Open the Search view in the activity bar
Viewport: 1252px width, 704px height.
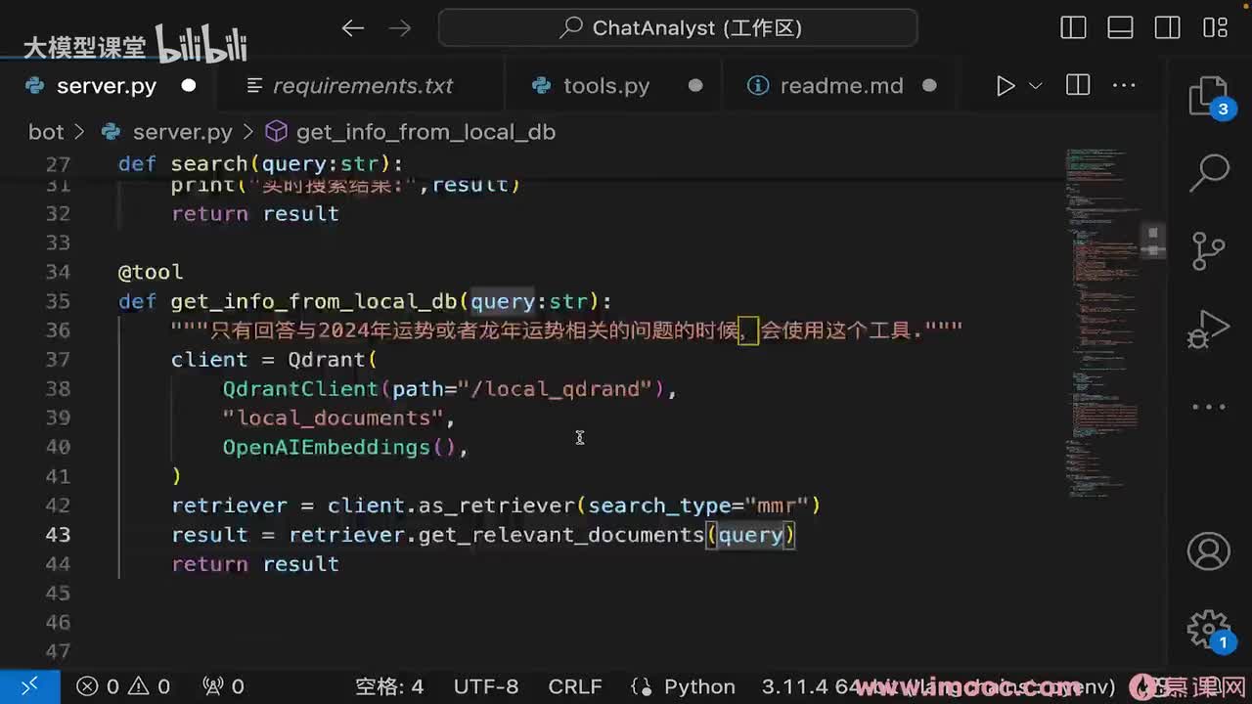(1209, 174)
